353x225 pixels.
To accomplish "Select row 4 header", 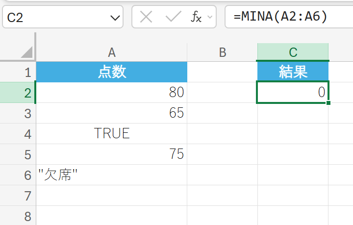I will pyautogui.click(x=26, y=134).
